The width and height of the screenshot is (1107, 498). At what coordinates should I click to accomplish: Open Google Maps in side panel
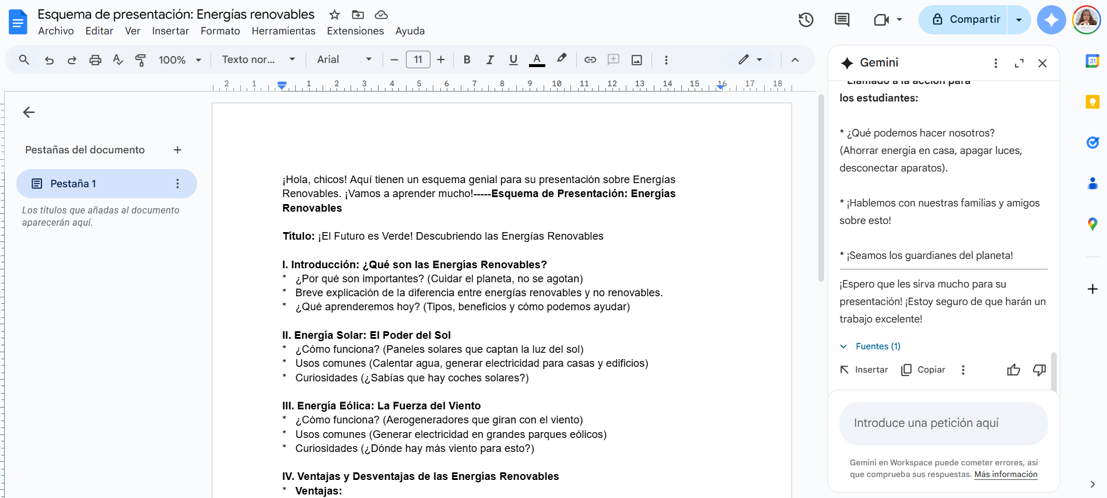tap(1092, 224)
